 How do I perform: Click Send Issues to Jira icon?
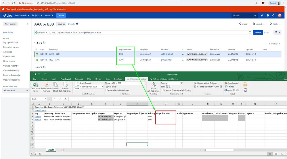point(36,85)
